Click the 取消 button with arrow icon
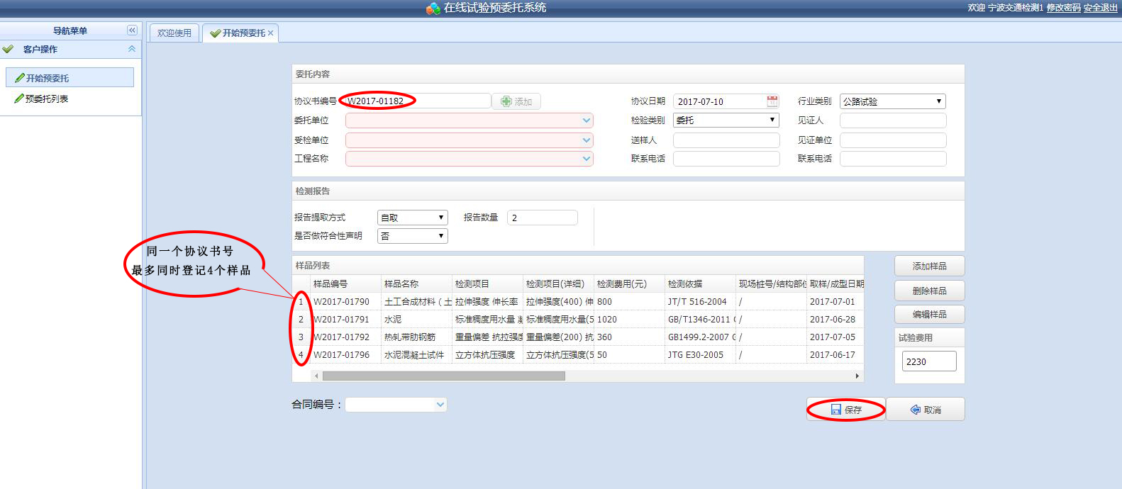The height and width of the screenshot is (489, 1122). click(926, 410)
